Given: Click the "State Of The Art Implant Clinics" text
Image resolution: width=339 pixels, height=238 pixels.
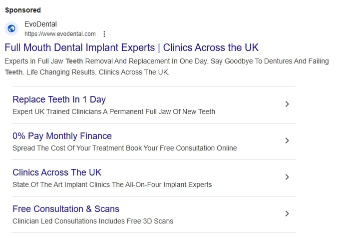Looking at the screenshot, I should 112,184.
